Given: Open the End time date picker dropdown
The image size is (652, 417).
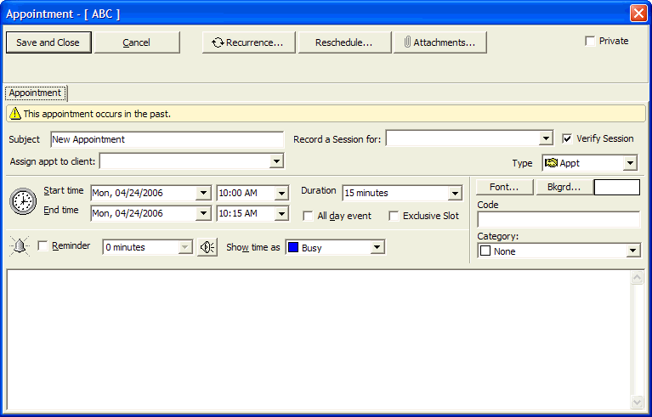Looking at the screenshot, I should pos(203,213).
